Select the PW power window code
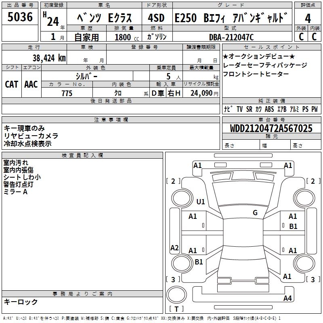The width and height of the screenshot is (323, 323). [x=315, y=109]
